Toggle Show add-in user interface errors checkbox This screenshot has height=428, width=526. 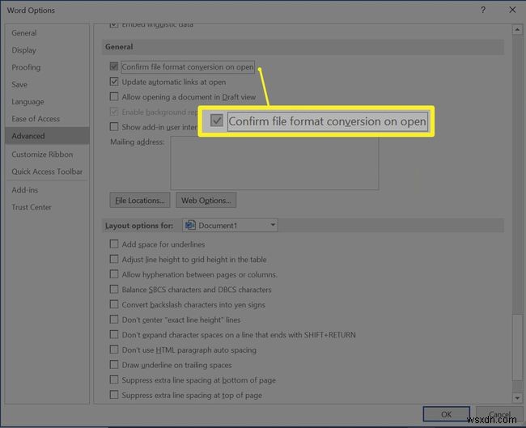pyautogui.click(x=114, y=126)
